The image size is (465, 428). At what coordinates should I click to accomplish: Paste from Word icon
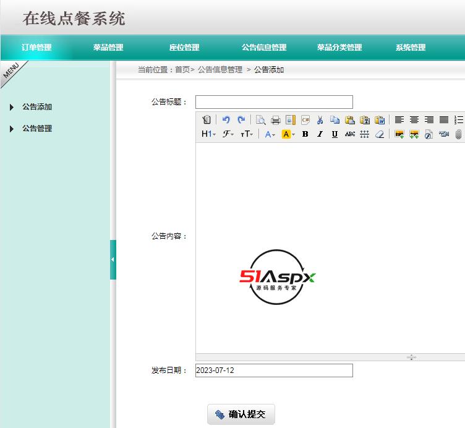point(380,120)
